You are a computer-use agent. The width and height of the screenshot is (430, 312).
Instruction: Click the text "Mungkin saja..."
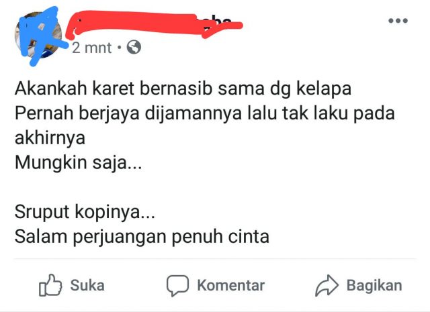click(79, 163)
